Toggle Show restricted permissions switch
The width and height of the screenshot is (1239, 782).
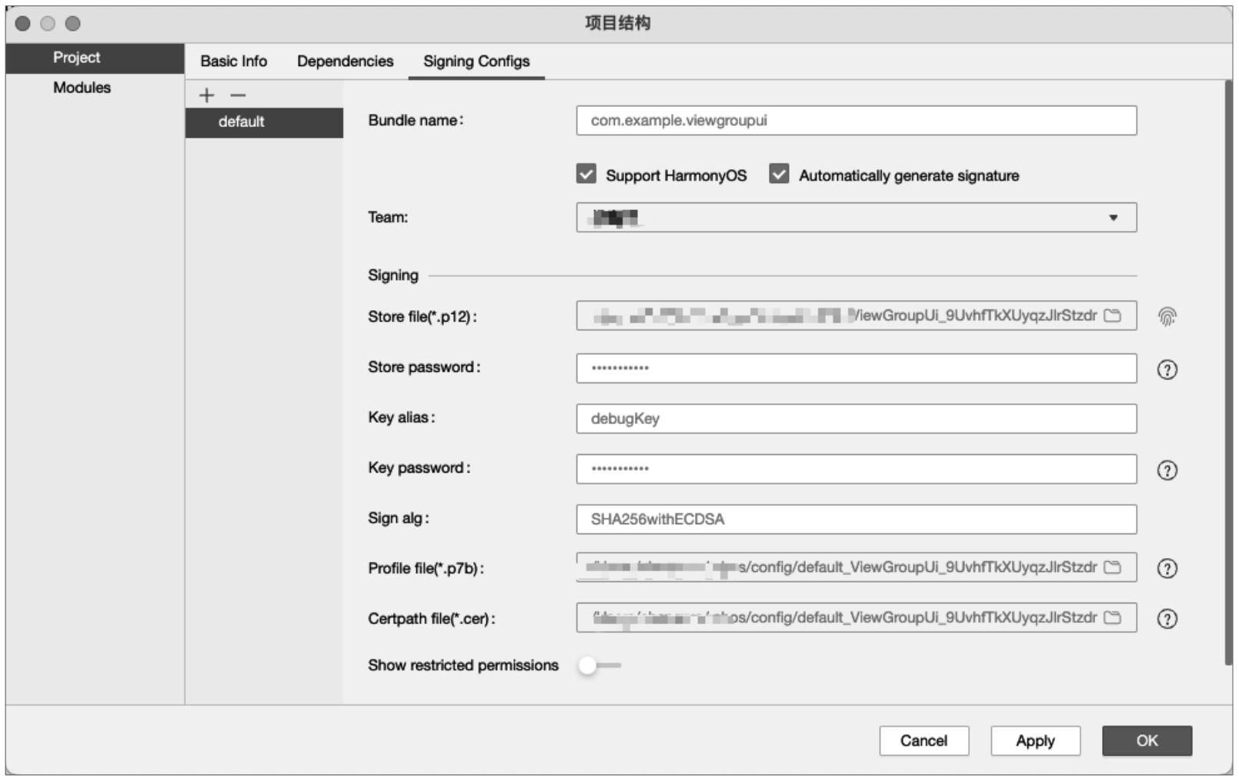pyautogui.click(x=599, y=665)
